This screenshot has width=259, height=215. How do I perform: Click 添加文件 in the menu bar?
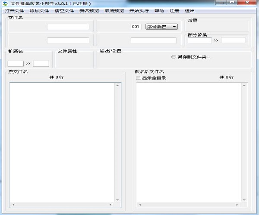(39, 11)
